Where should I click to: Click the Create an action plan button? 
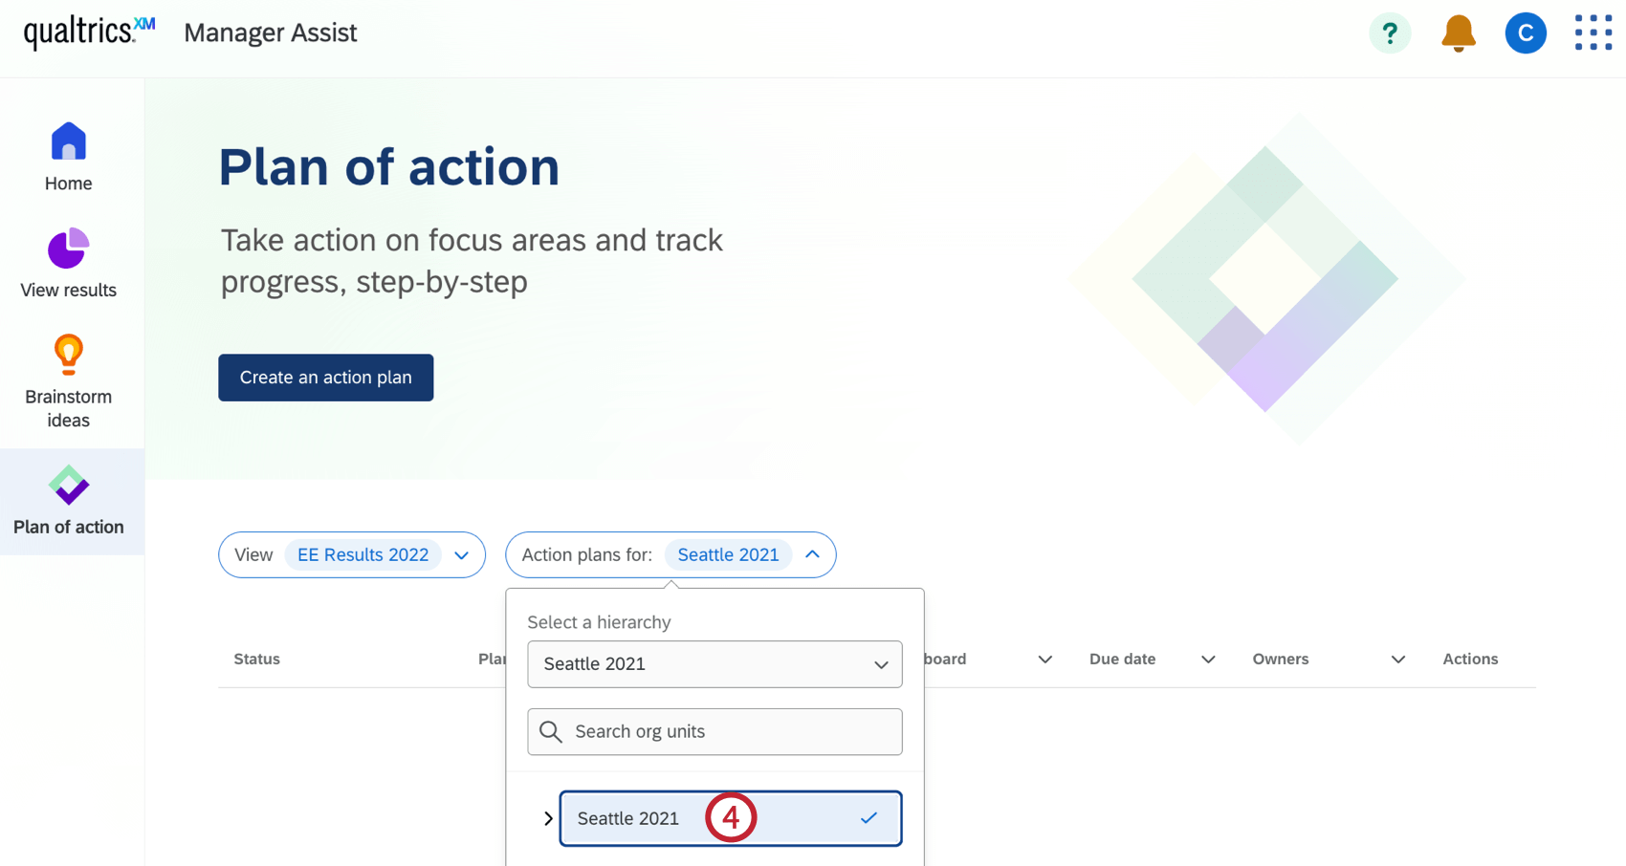(325, 377)
